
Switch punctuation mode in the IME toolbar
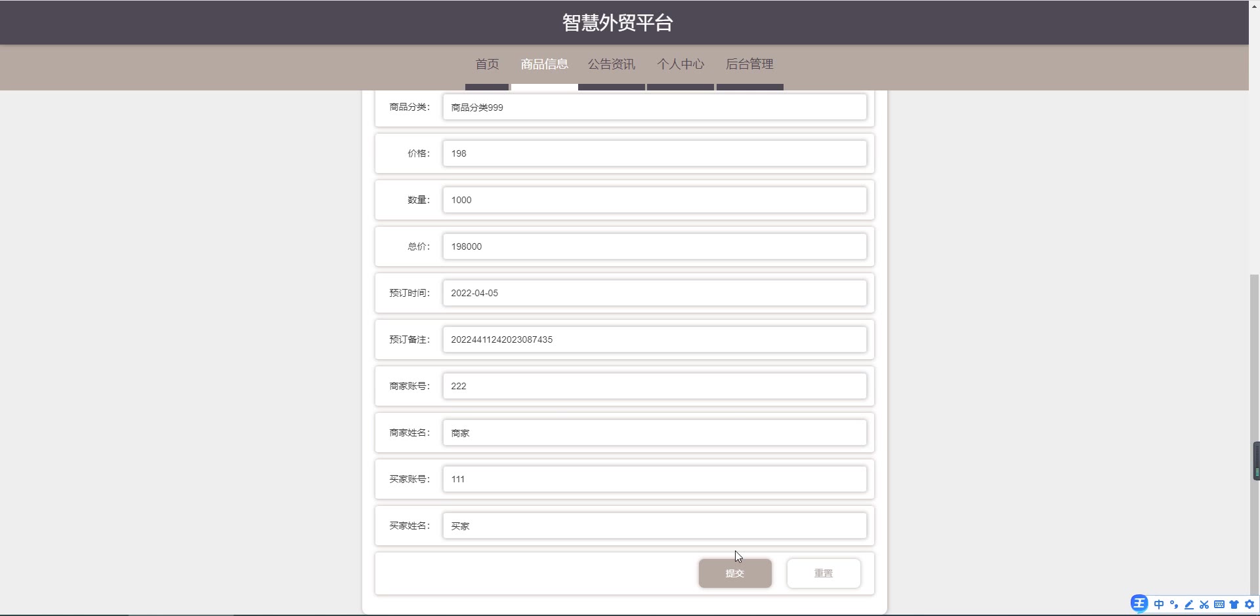pos(1174,604)
